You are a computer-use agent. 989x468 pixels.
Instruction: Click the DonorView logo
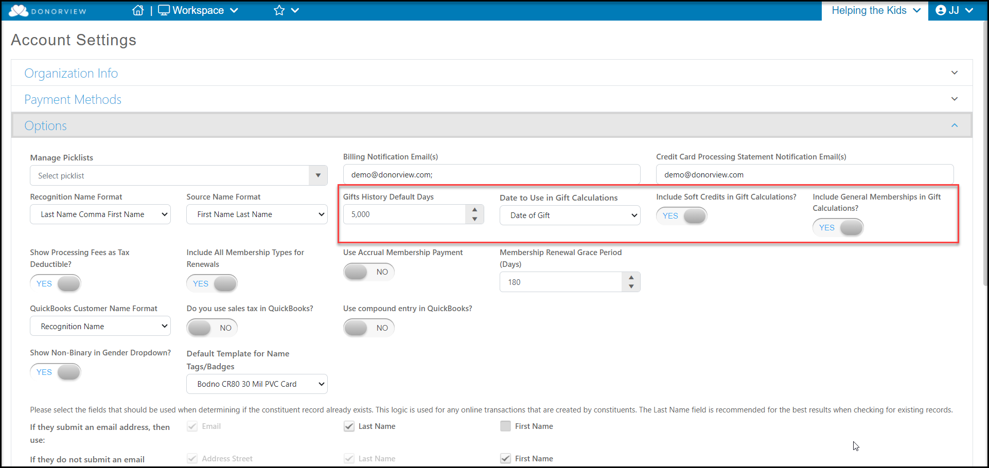(47, 11)
